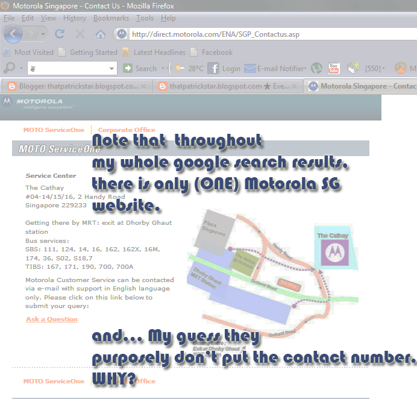
Task: Click the Ask a Question link
Action: (52, 319)
